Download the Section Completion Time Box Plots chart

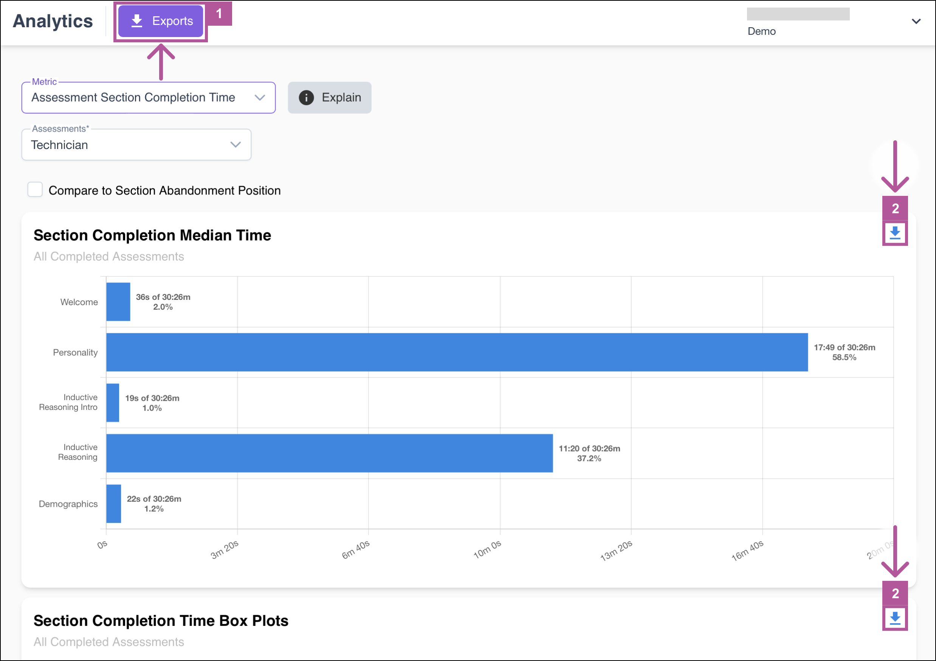click(895, 618)
